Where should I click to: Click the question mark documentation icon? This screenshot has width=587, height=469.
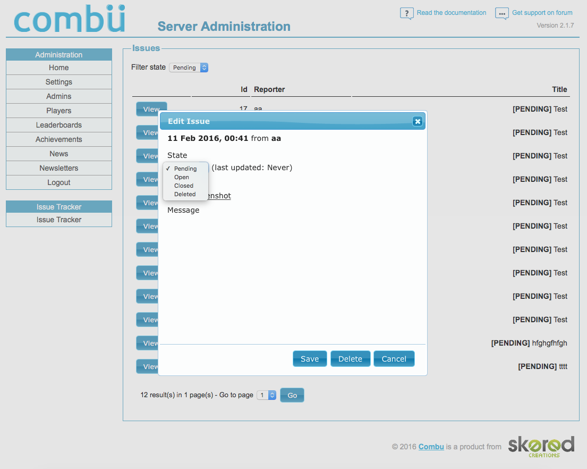pos(406,13)
